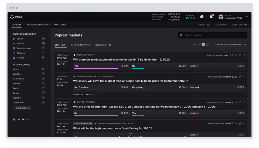This screenshot has width=259, height=148.
Task: Open the notifications bell
Action: (x=211, y=17)
